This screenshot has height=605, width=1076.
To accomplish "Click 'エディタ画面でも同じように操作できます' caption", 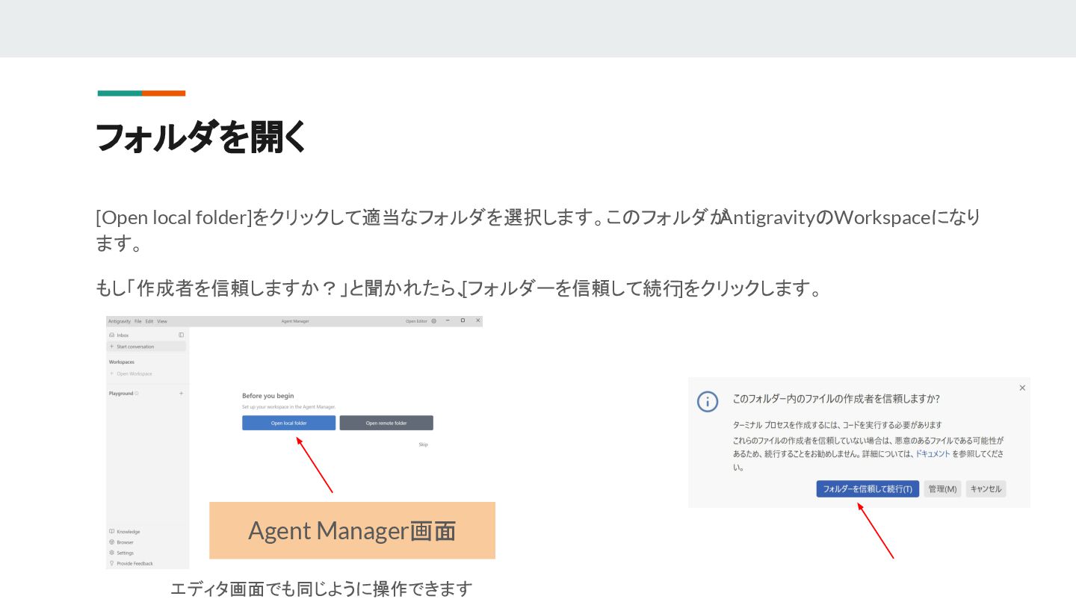I will (x=321, y=589).
